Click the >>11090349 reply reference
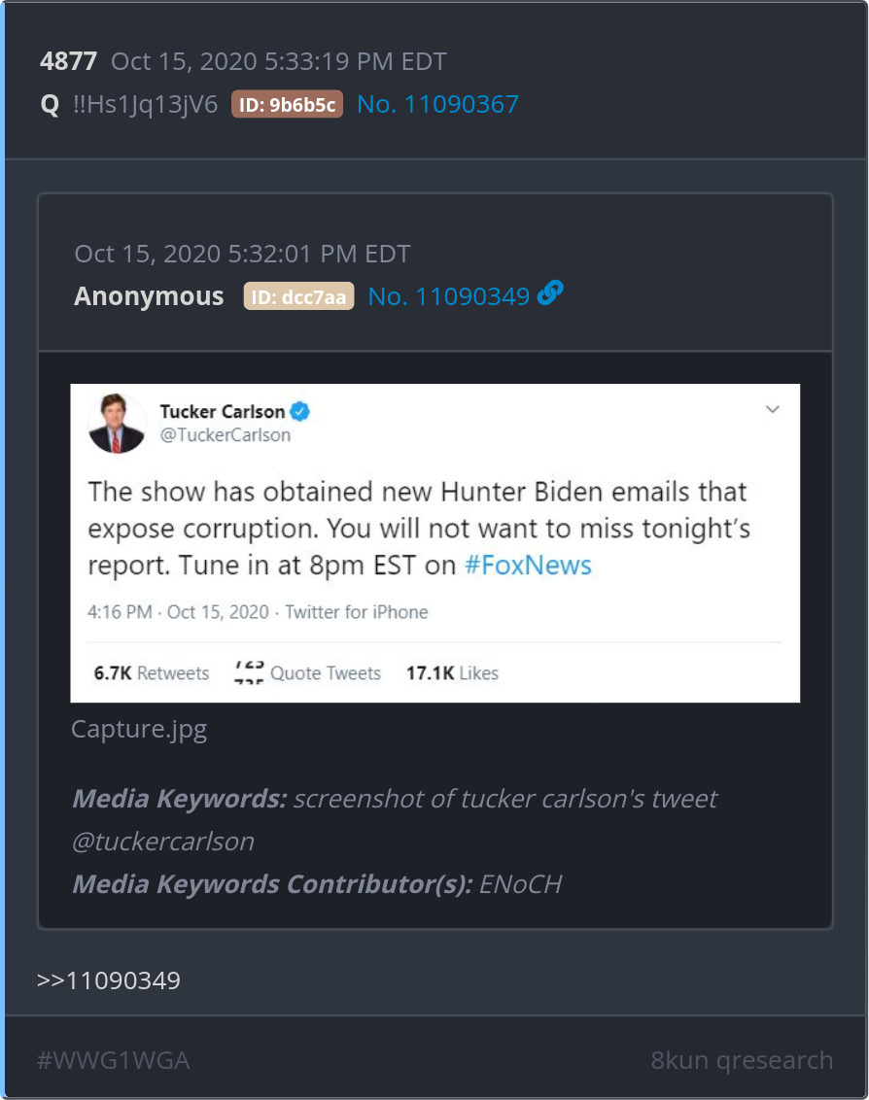 click(x=109, y=980)
